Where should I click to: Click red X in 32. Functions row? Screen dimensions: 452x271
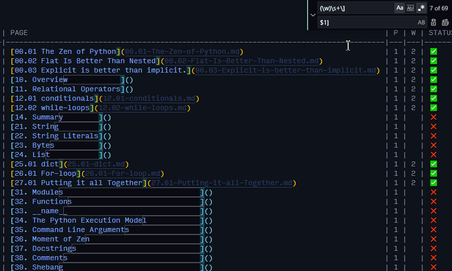coord(434,202)
